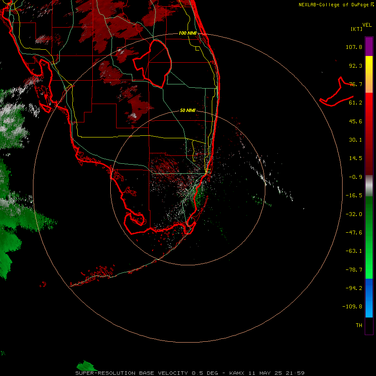
Task: Click the -32.0 velocity scale value
Action: click(x=354, y=214)
